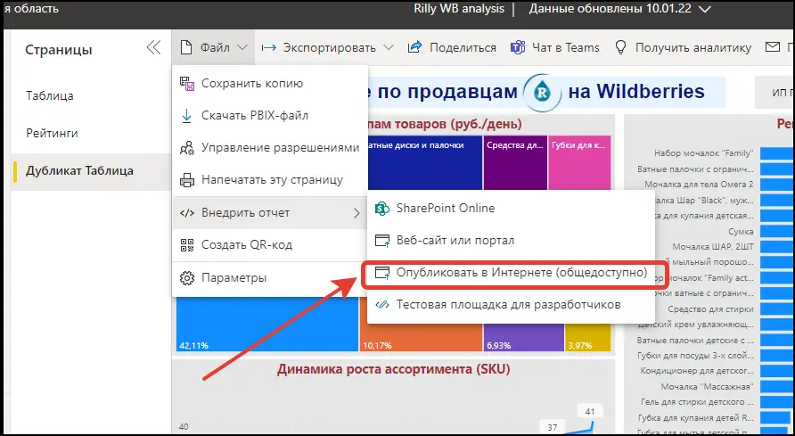Click the Rilly logo in the report title
This screenshot has height=436, width=795.
click(543, 93)
